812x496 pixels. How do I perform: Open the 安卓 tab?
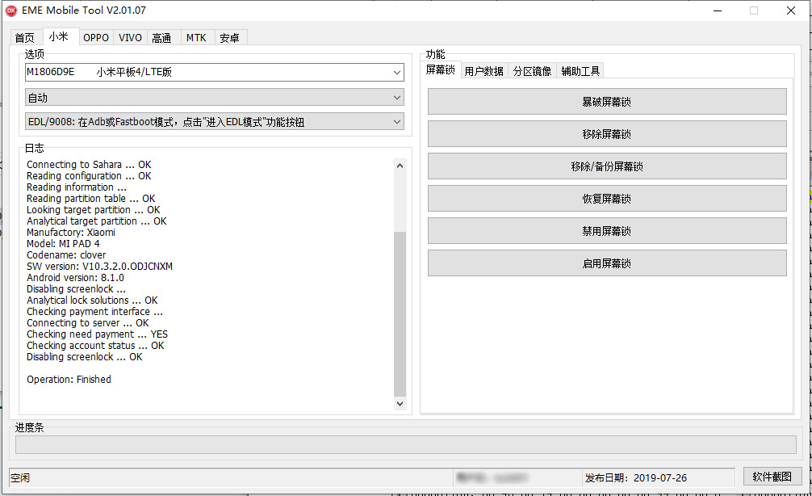pos(230,38)
